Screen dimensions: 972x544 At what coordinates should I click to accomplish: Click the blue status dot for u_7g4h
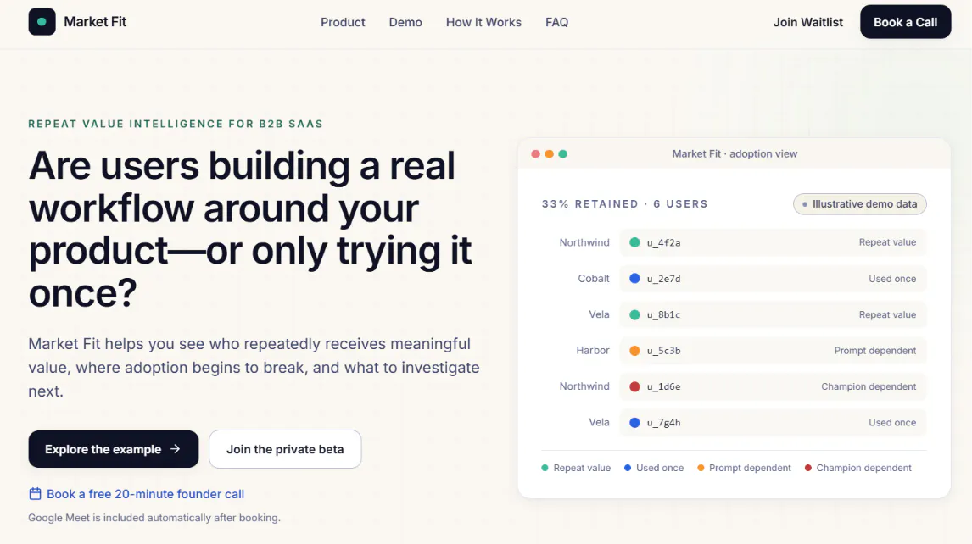coord(634,422)
